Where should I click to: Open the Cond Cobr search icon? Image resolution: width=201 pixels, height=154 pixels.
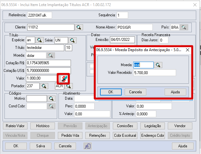point(51,106)
